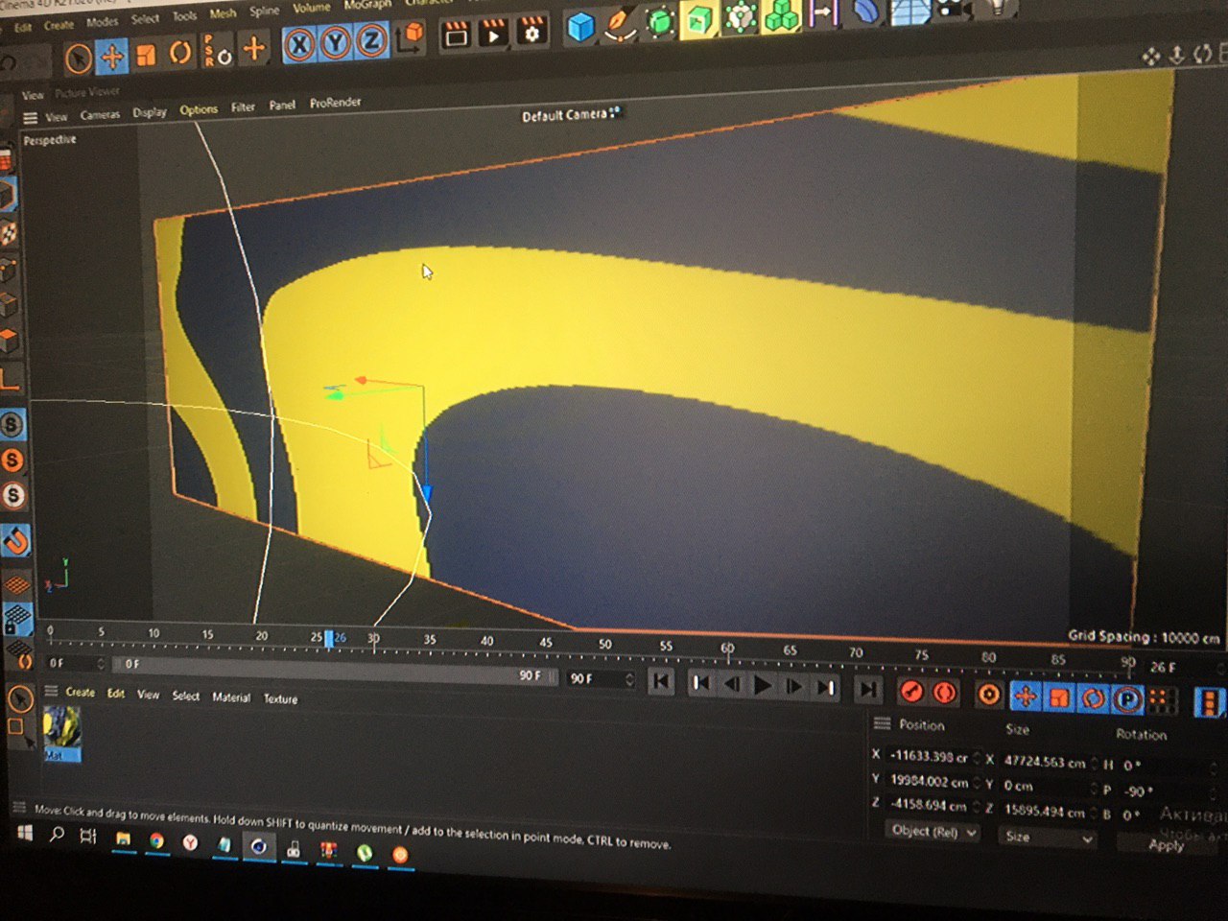Click the Chrome icon in taskbar
This screenshot has width=1228, height=921.
156,841
